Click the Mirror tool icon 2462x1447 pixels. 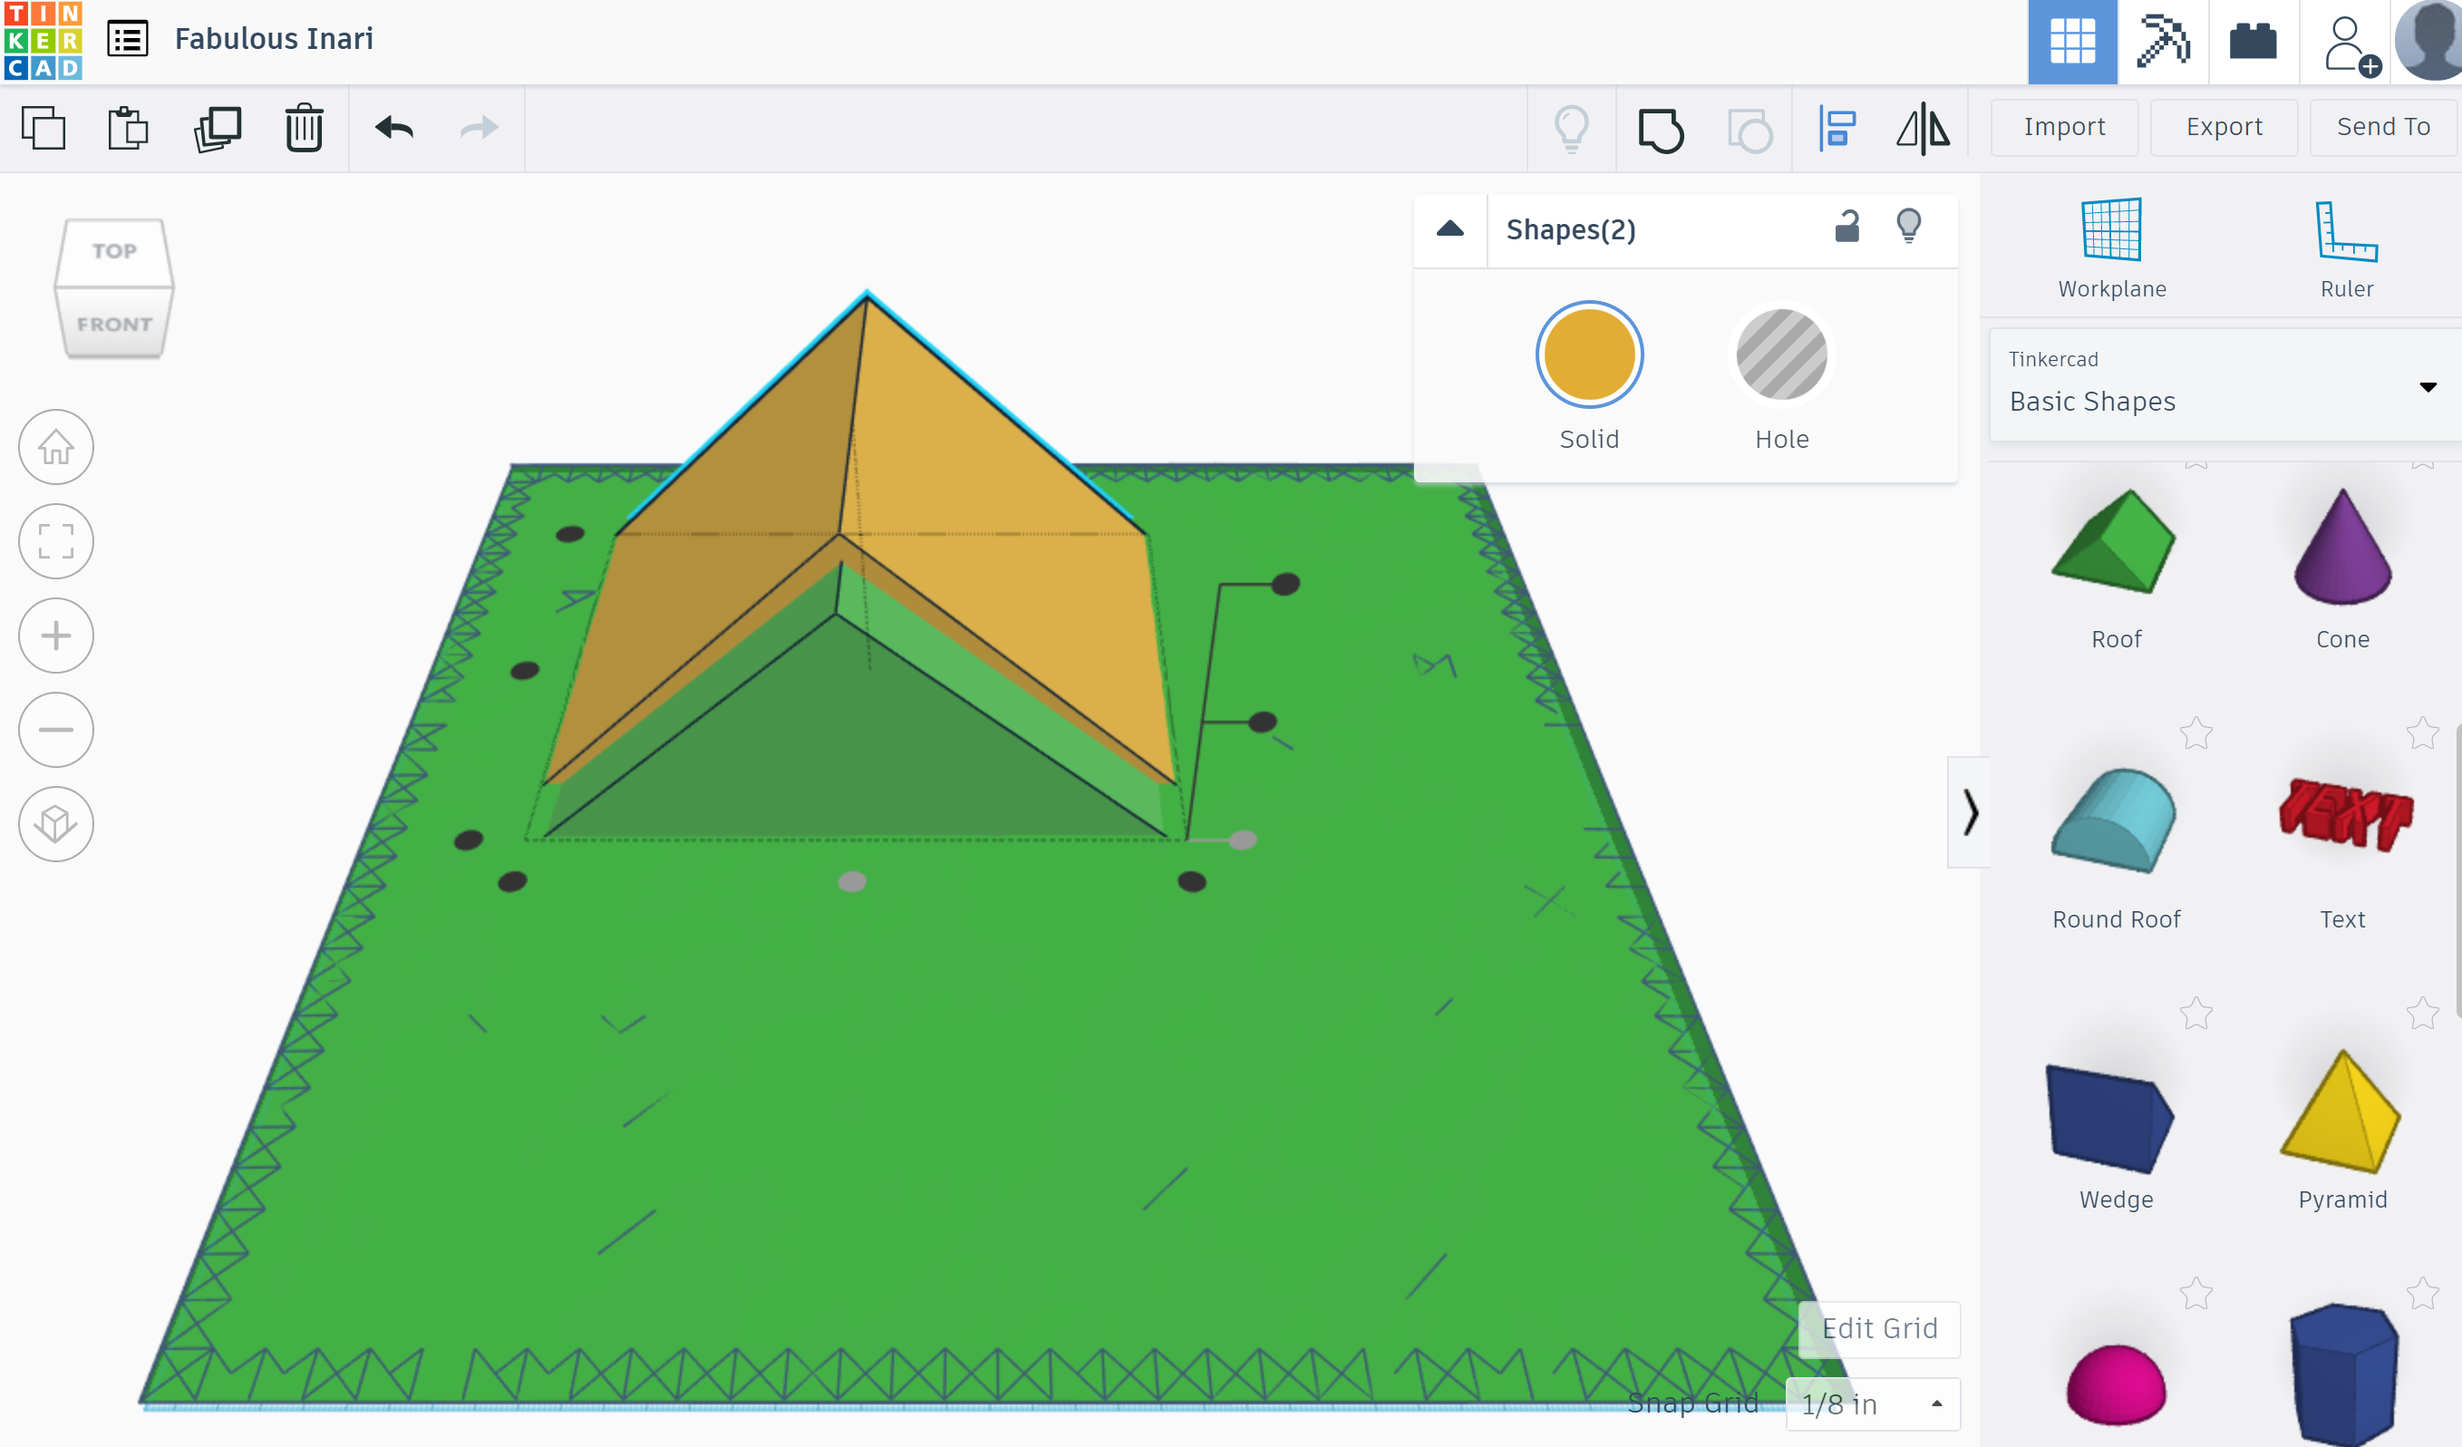point(1923,129)
